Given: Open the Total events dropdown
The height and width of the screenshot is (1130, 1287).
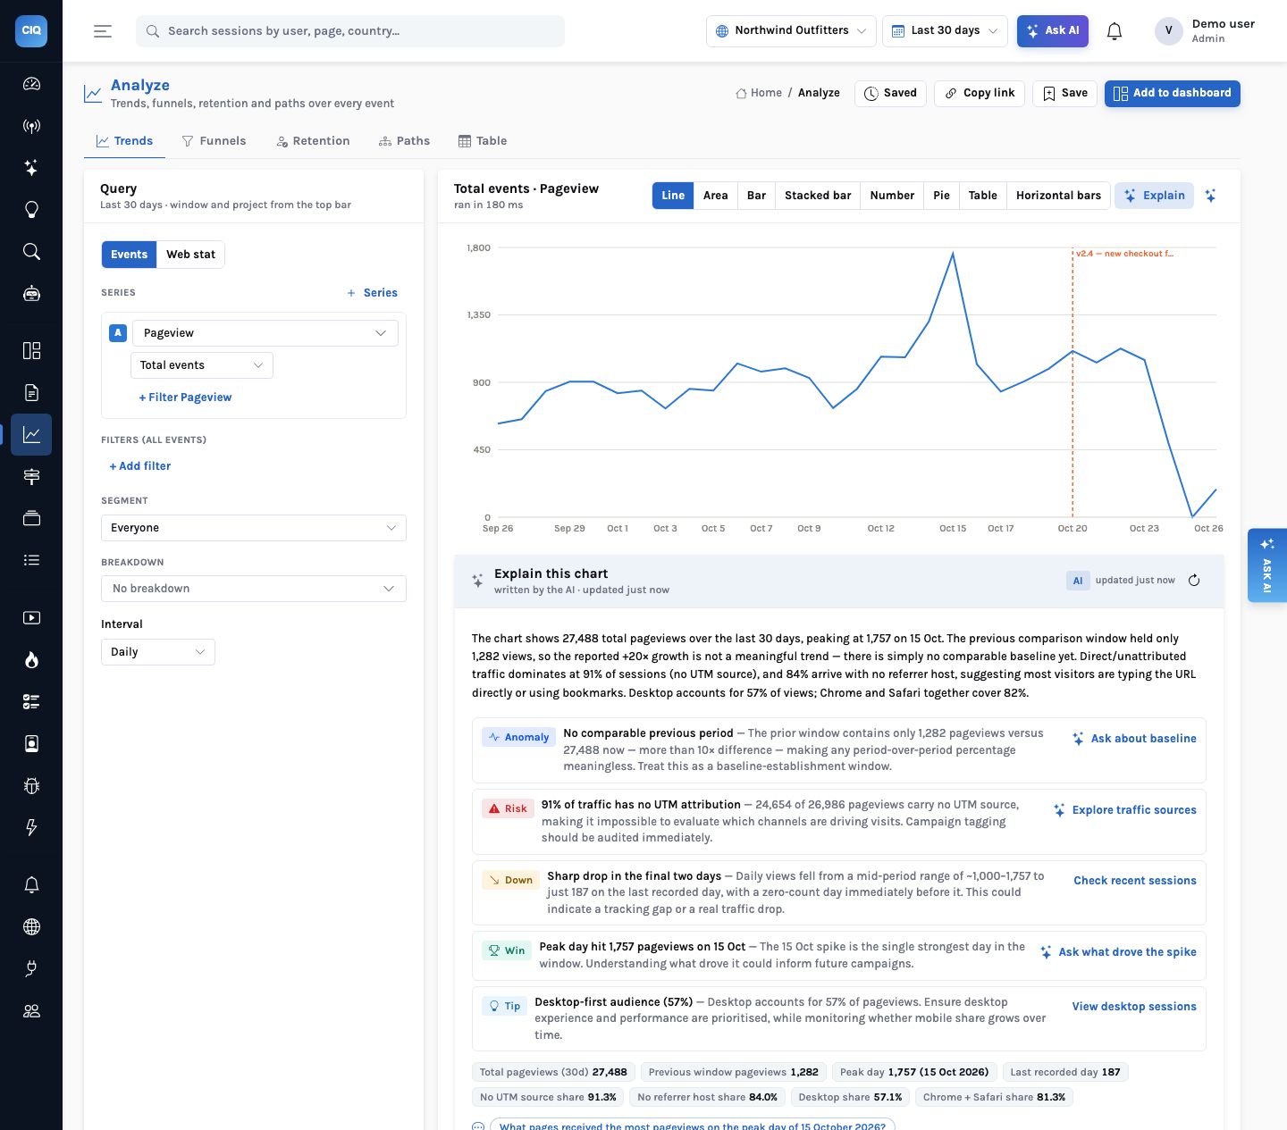Looking at the screenshot, I should 202,365.
